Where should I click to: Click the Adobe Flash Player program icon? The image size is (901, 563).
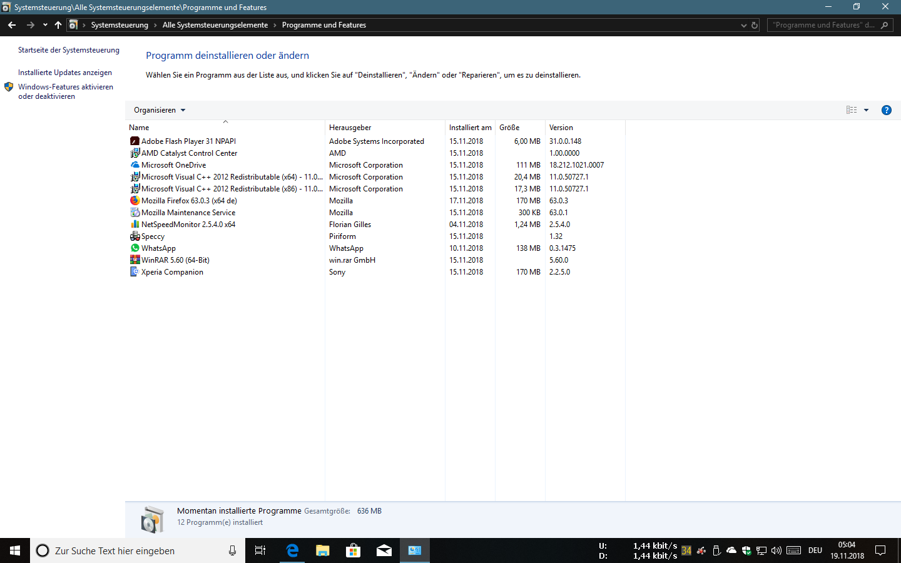[135, 141]
